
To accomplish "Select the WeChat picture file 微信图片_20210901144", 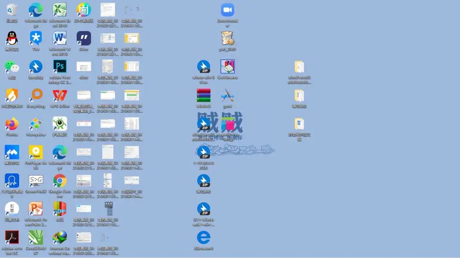I will (132, 181).
